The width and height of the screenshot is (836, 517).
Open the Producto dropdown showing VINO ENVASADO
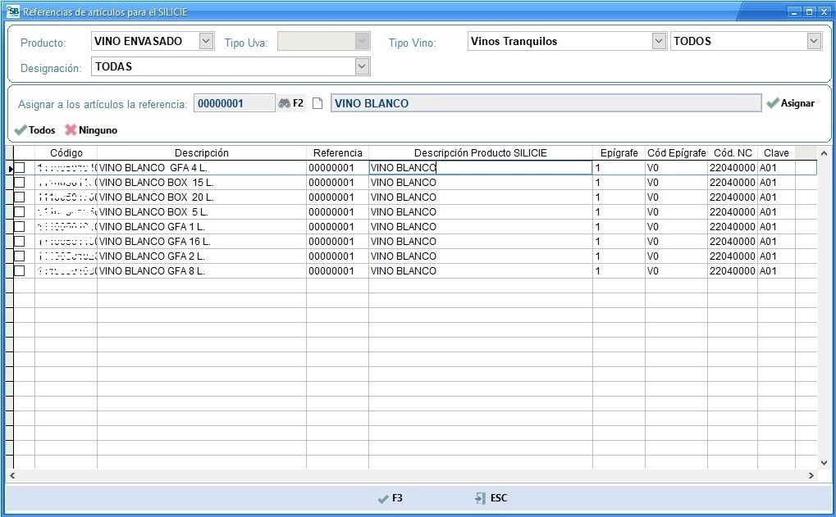click(x=206, y=42)
